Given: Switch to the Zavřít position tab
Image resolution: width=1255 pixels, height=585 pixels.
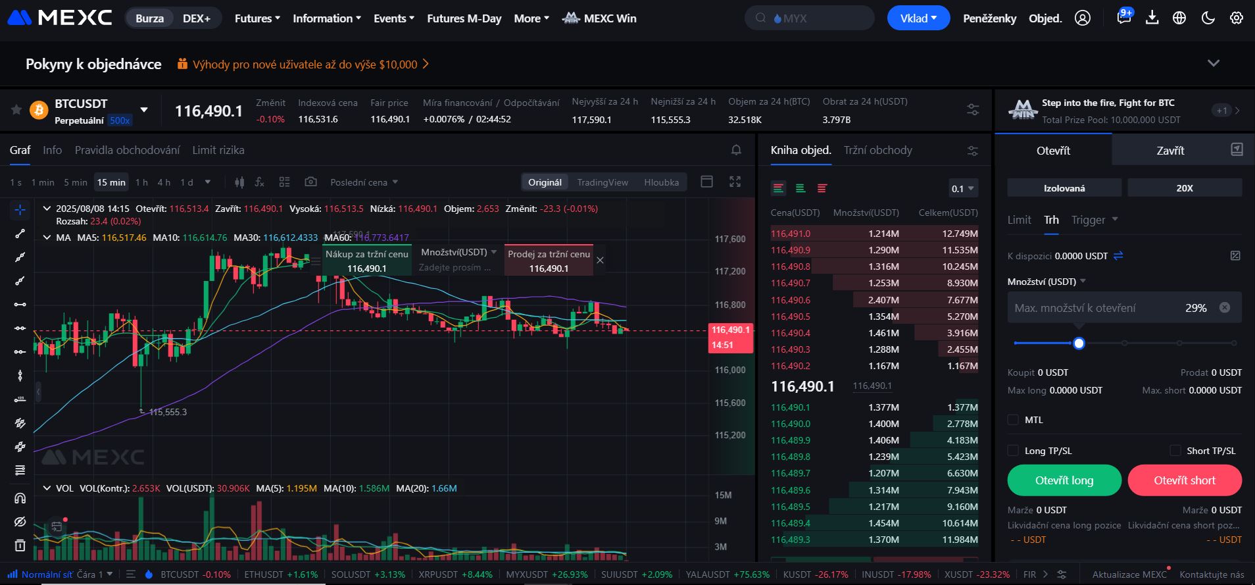Looking at the screenshot, I should 1170,150.
